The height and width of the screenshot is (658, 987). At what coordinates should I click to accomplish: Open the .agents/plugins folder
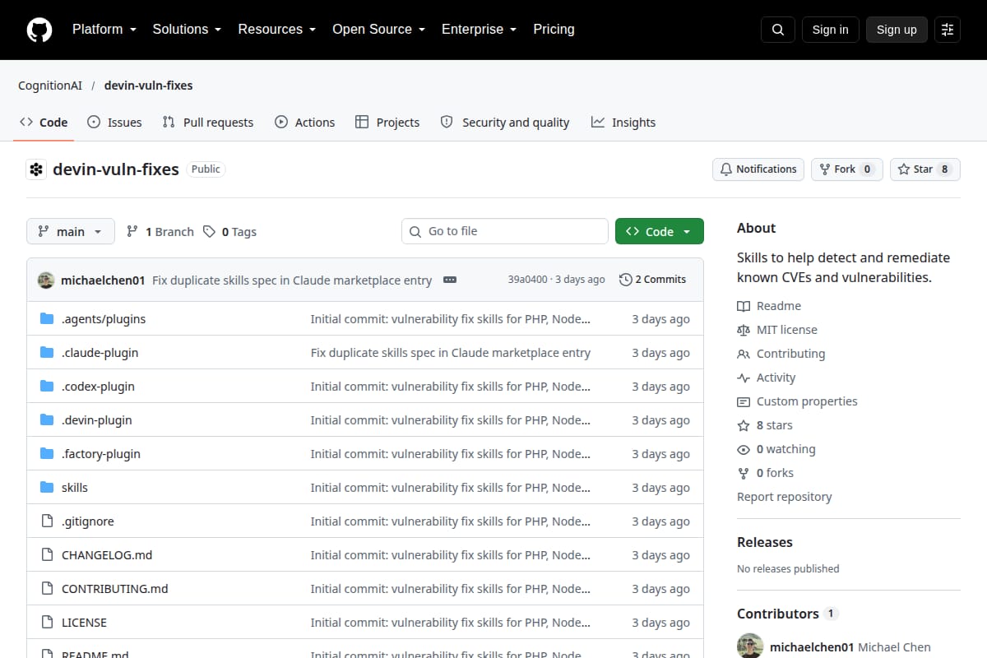click(x=104, y=319)
